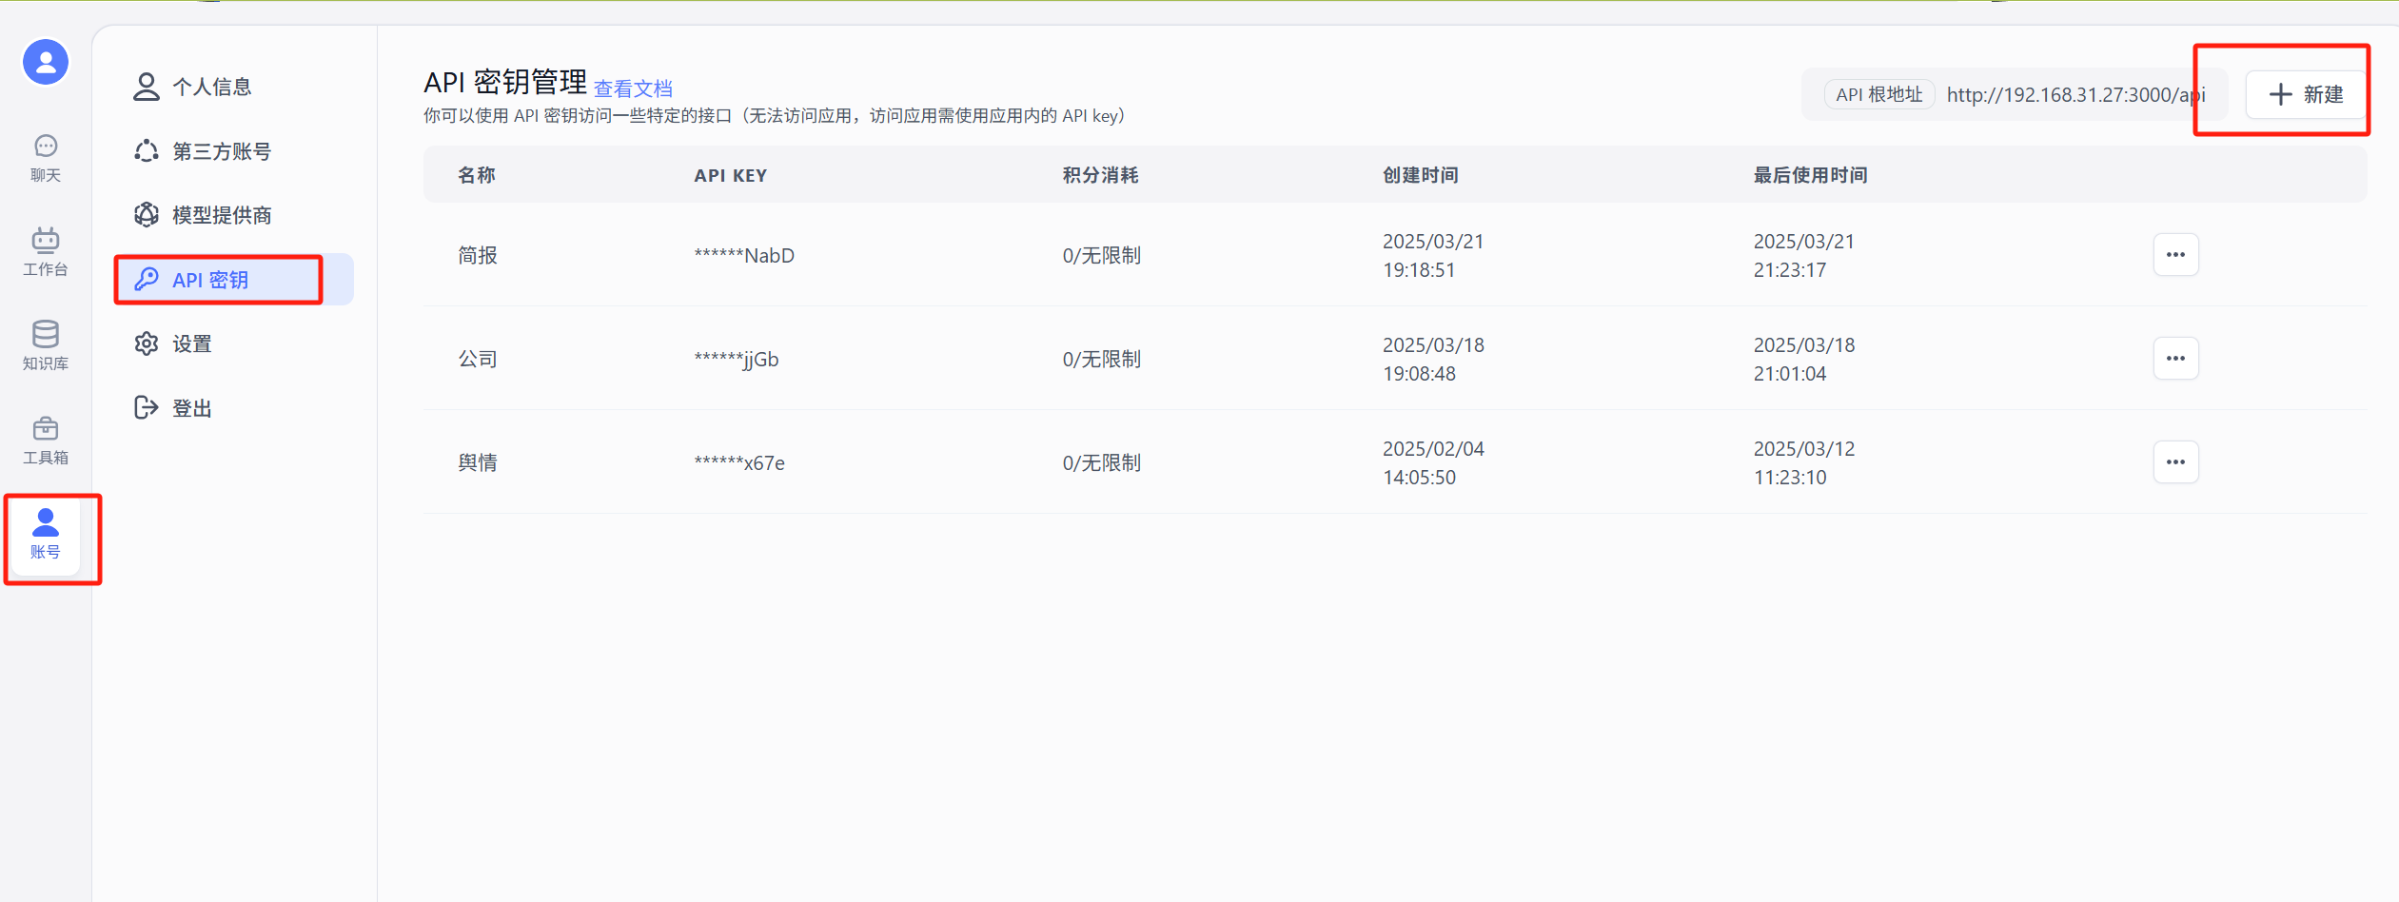Open 第三方账号 third-party accounts
This screenshot has width=2399, height=902.
coord(221,151)
